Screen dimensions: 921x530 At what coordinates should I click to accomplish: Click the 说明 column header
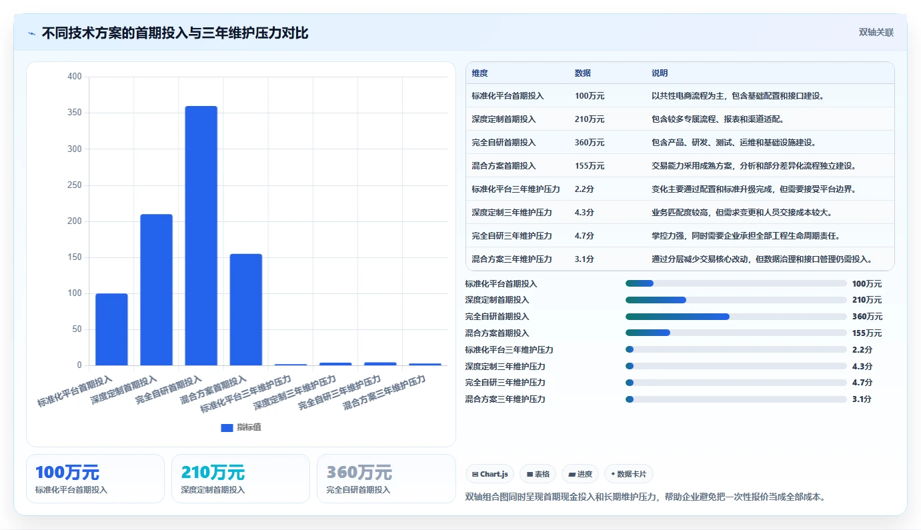pos(660,73)
